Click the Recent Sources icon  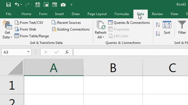tap(54, 22)
